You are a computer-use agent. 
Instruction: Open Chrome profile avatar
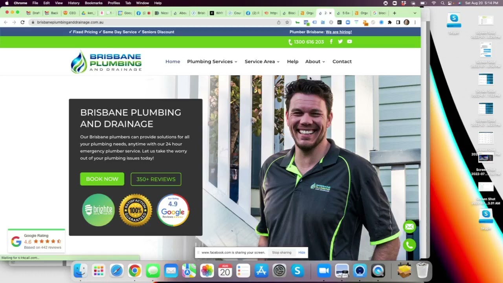coord(406,22)
